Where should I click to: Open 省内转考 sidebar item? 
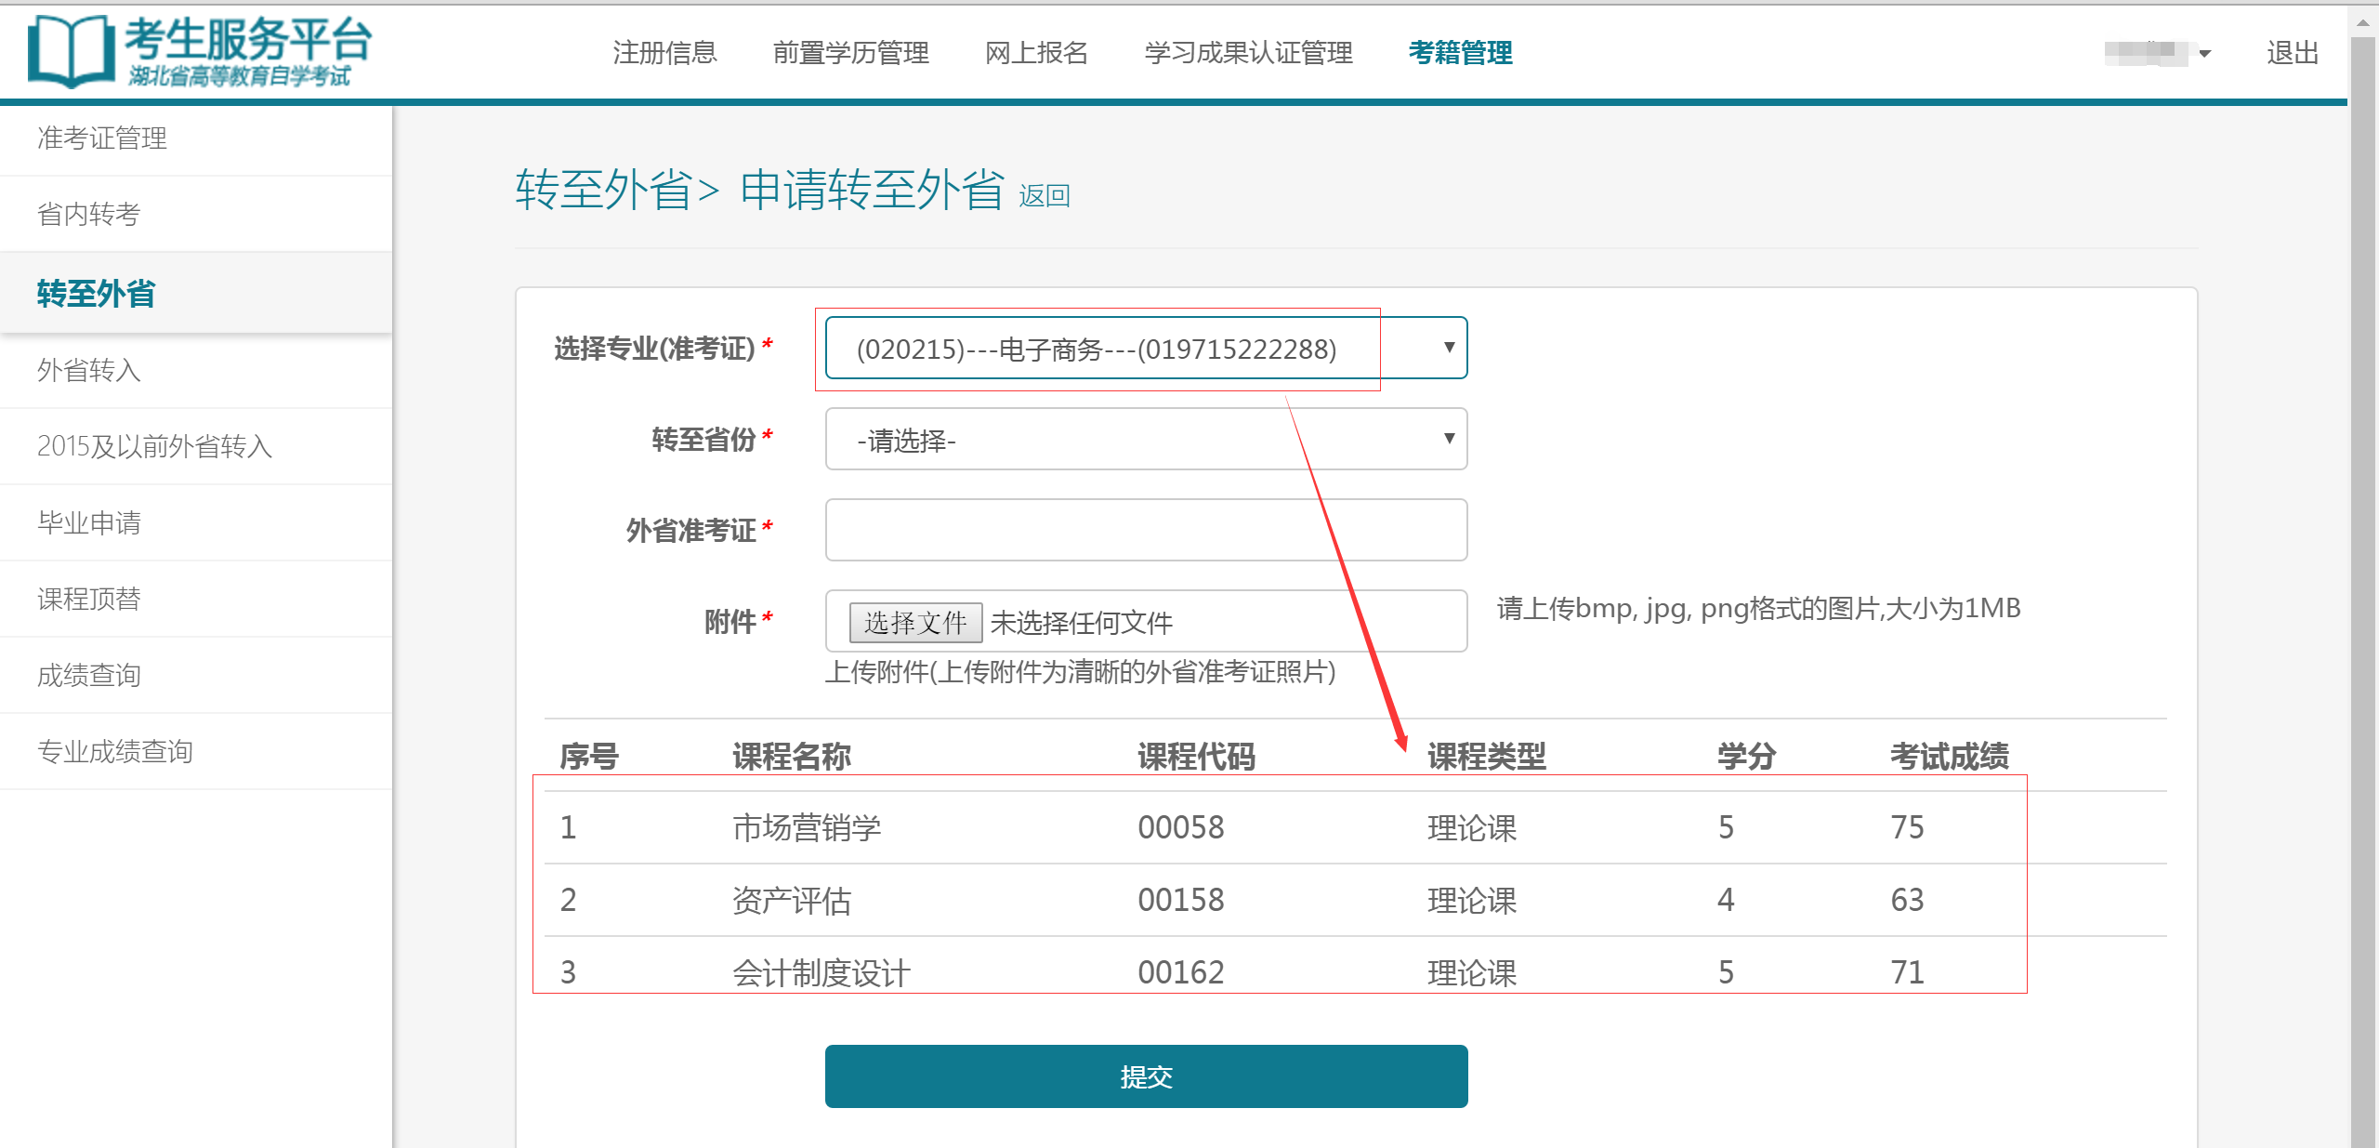click(88, 215)
